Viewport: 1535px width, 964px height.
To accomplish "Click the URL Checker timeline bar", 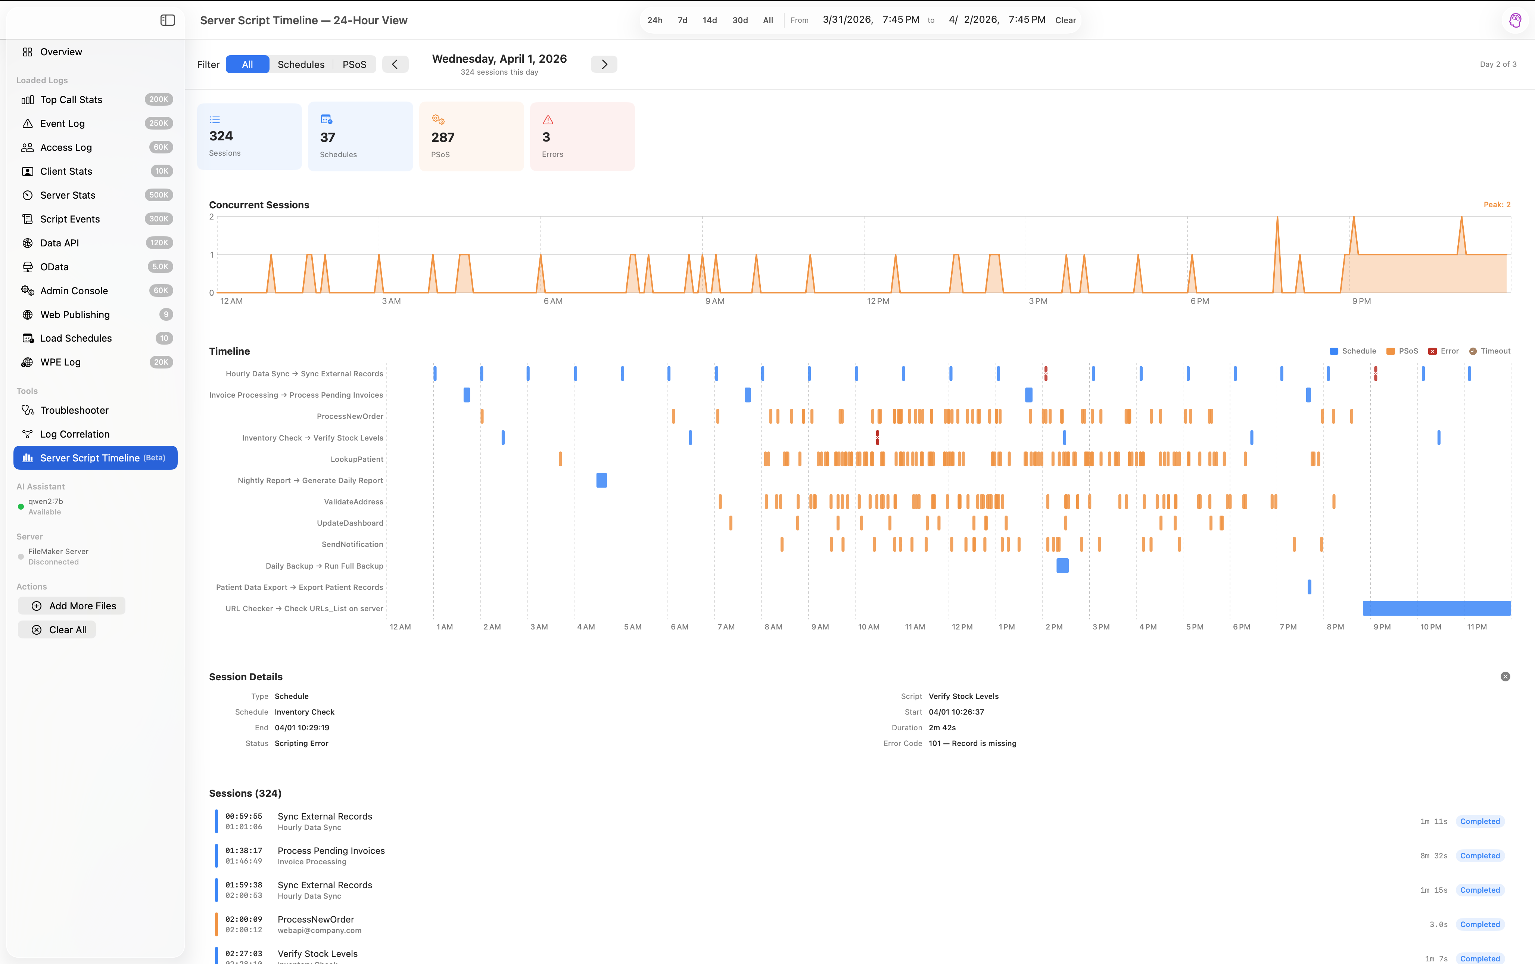I will (1436, 608).
